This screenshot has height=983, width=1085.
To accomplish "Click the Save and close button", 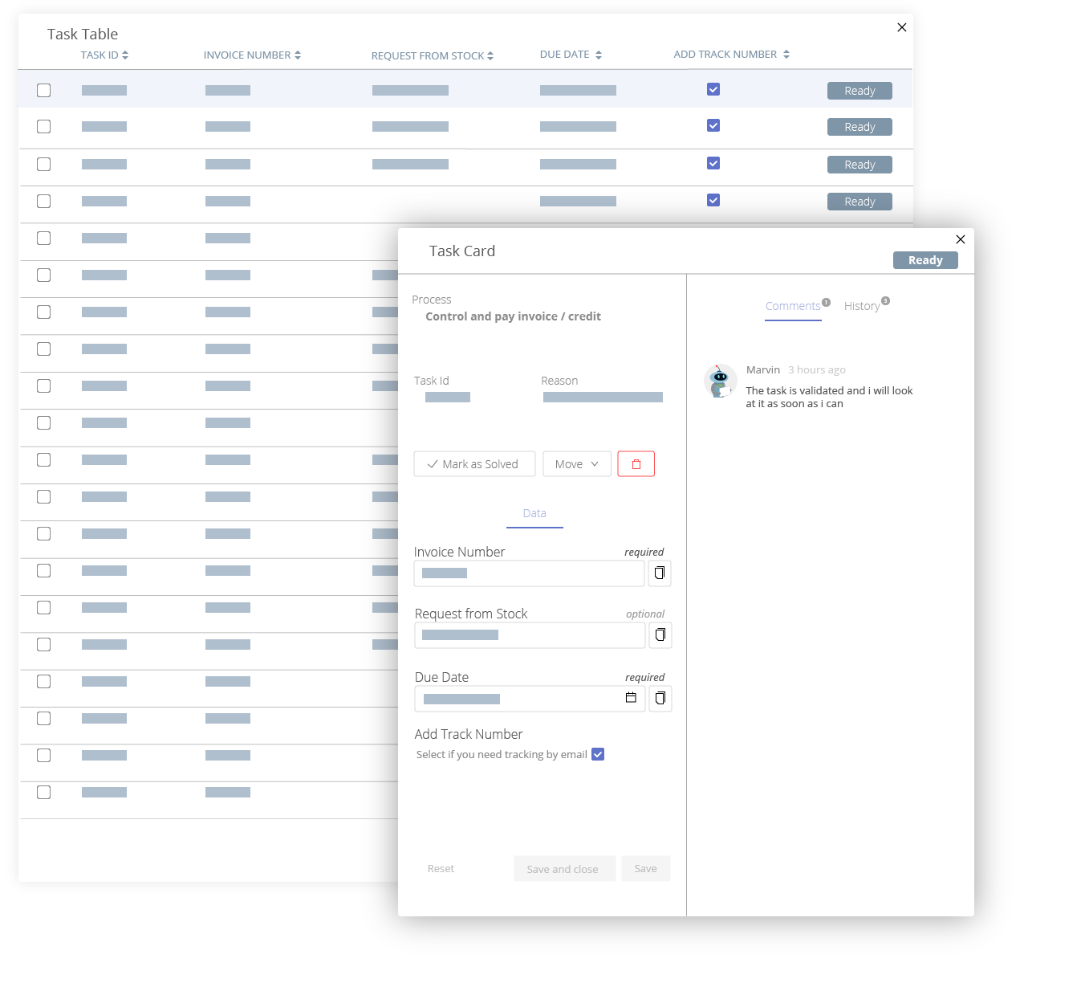I will click(x=565, y=869).
